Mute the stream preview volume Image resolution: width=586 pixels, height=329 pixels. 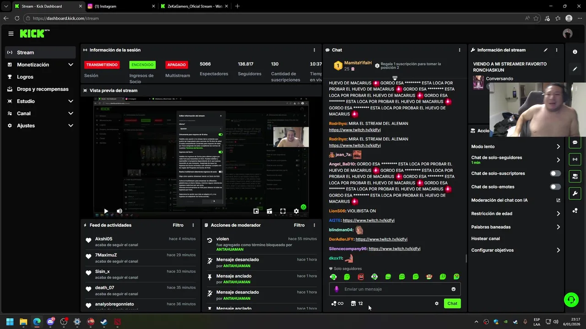click(119, 211)
